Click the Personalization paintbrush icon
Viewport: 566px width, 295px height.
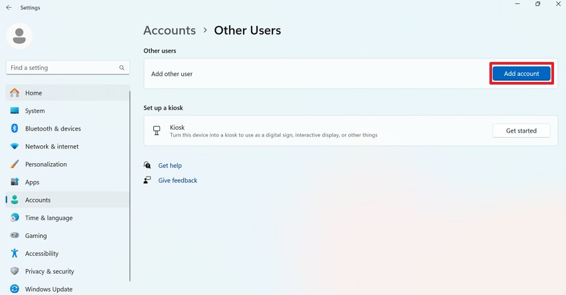click(15, 164)
